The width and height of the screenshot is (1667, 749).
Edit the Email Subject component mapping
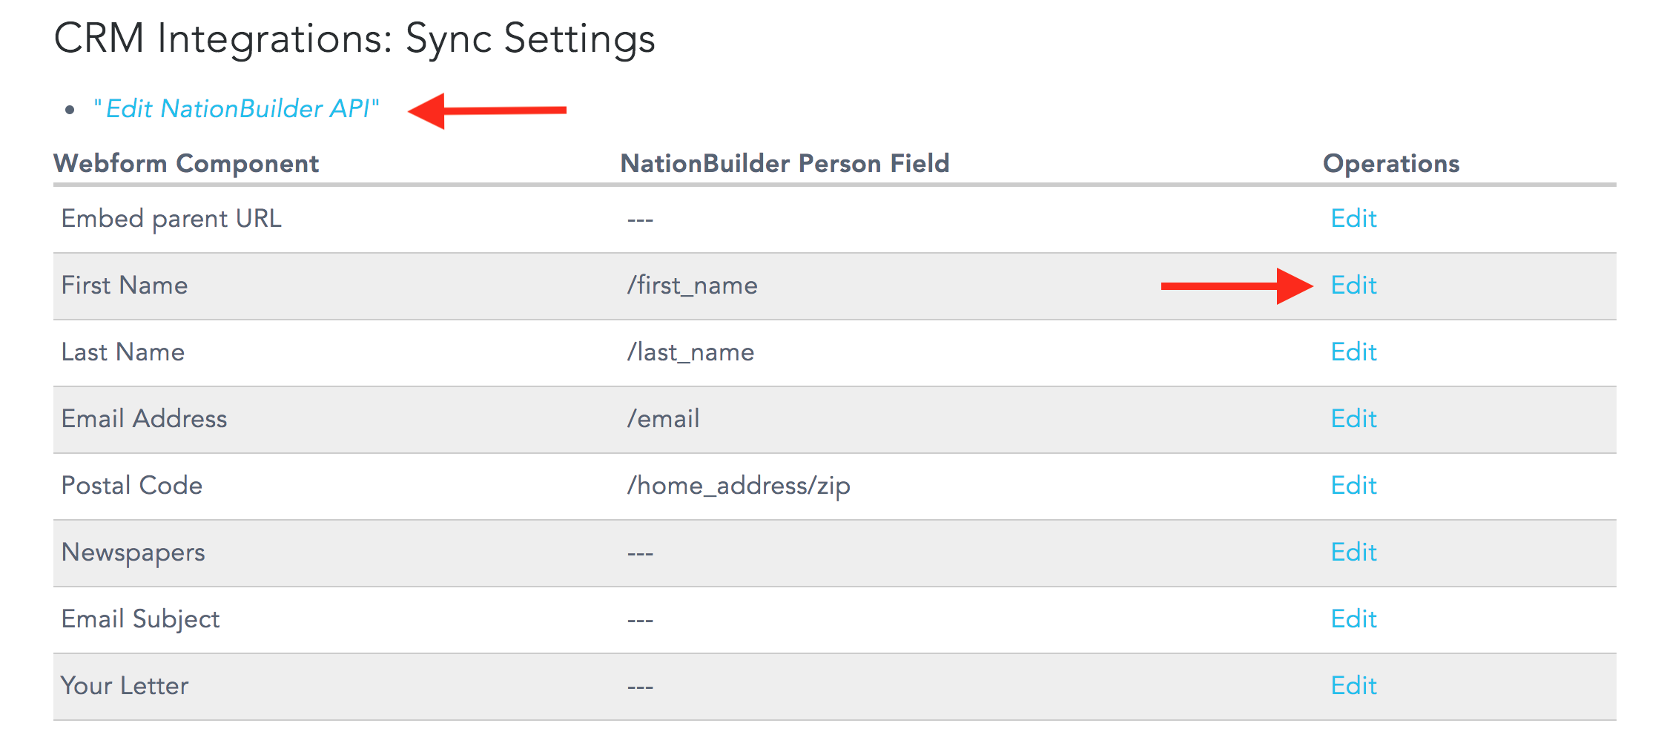coord(1353,619)
